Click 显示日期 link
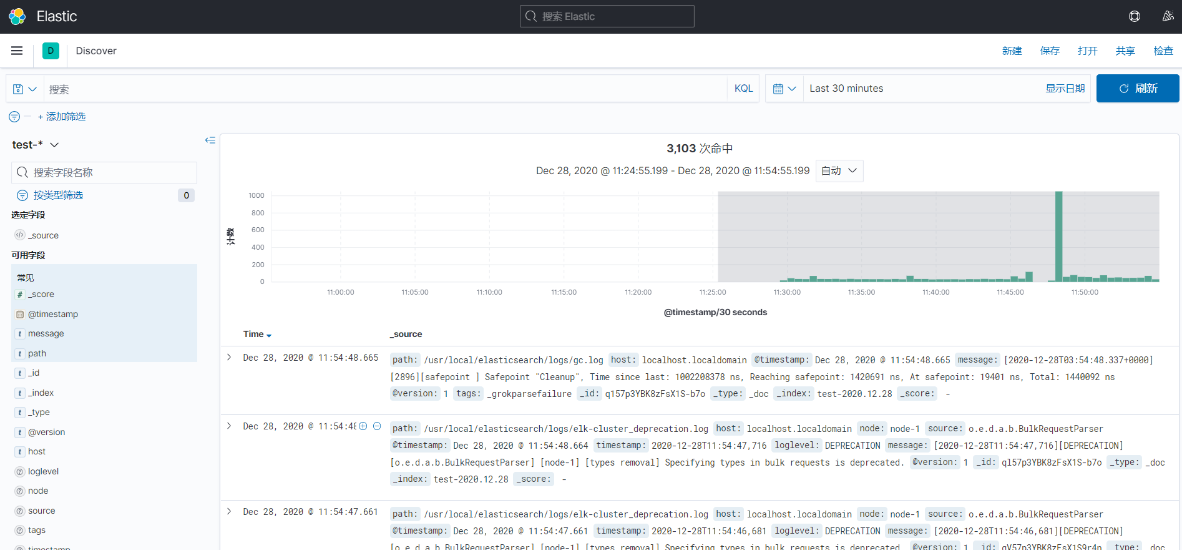1182x553 pixels. click(x=1065, y=89)
